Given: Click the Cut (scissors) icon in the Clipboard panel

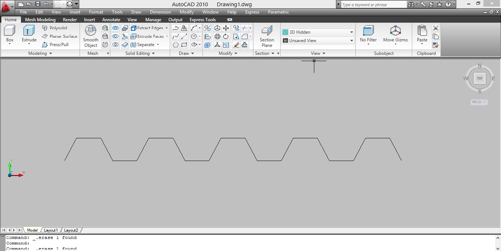Looking at the screenshot, I should tap(436, 28).
